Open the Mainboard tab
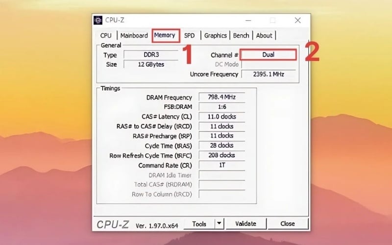 coord(134,35)
